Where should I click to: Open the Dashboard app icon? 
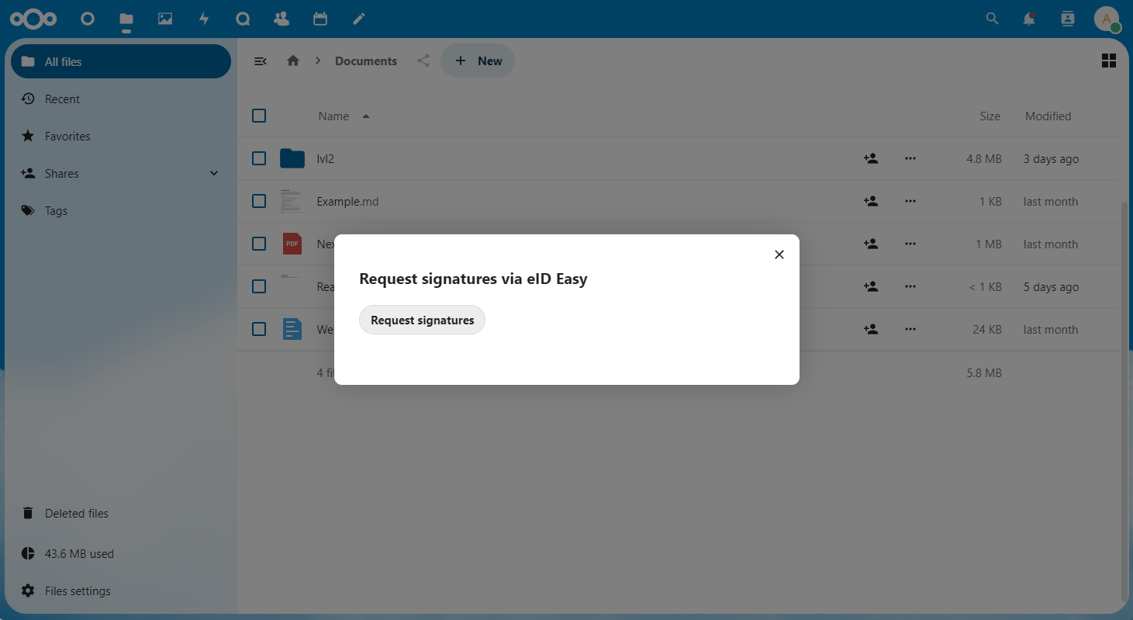coord(88,19)
